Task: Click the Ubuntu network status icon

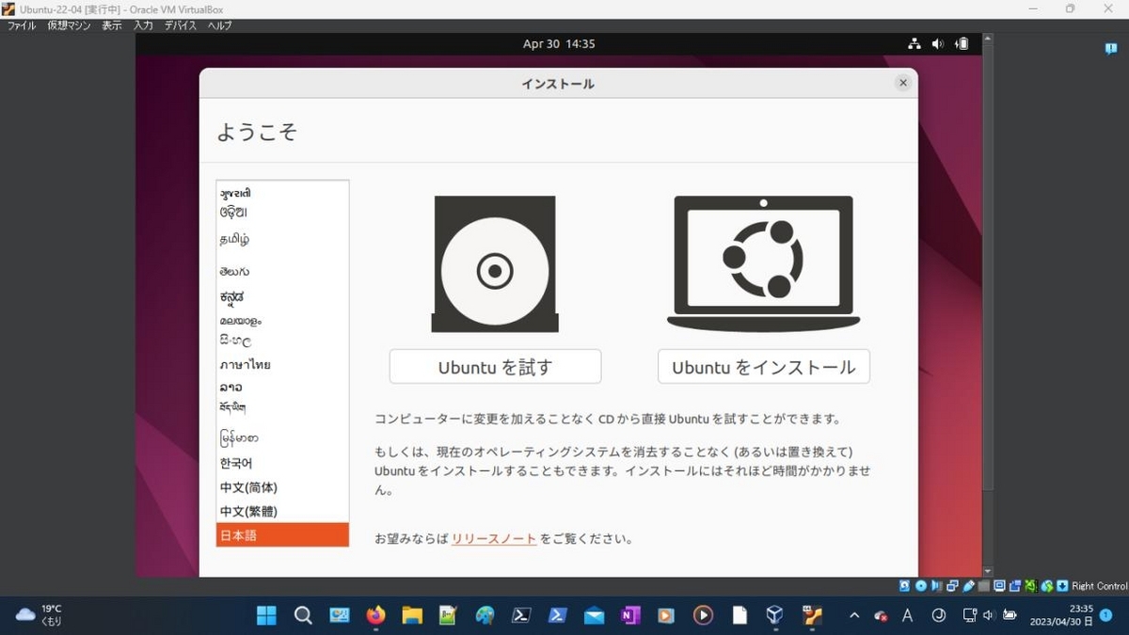Action: click(914, 43)
